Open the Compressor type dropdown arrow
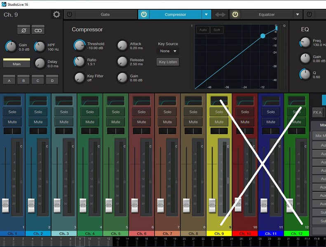Viewport: 326px width, 247px height. [206, 14]
